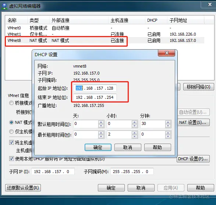This screenshot has height=205, width=216.
Task: Click subnet address 192.168.226.0 cell
Action: tap(183, 34)
